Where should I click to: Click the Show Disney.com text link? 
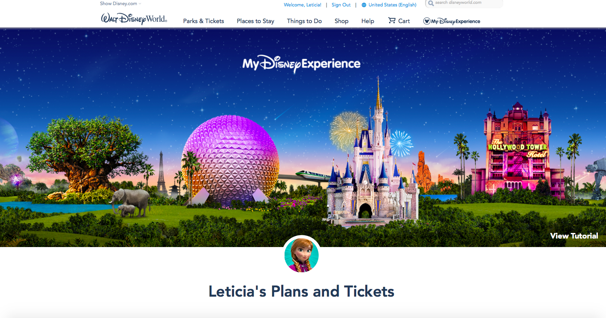[x=118, y=4]
